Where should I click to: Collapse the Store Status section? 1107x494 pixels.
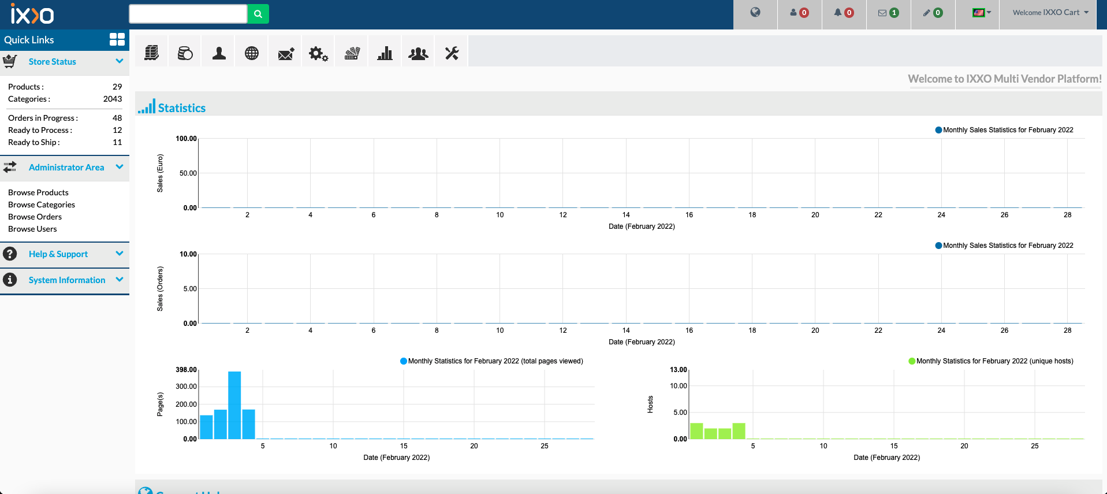coord(120,61)
